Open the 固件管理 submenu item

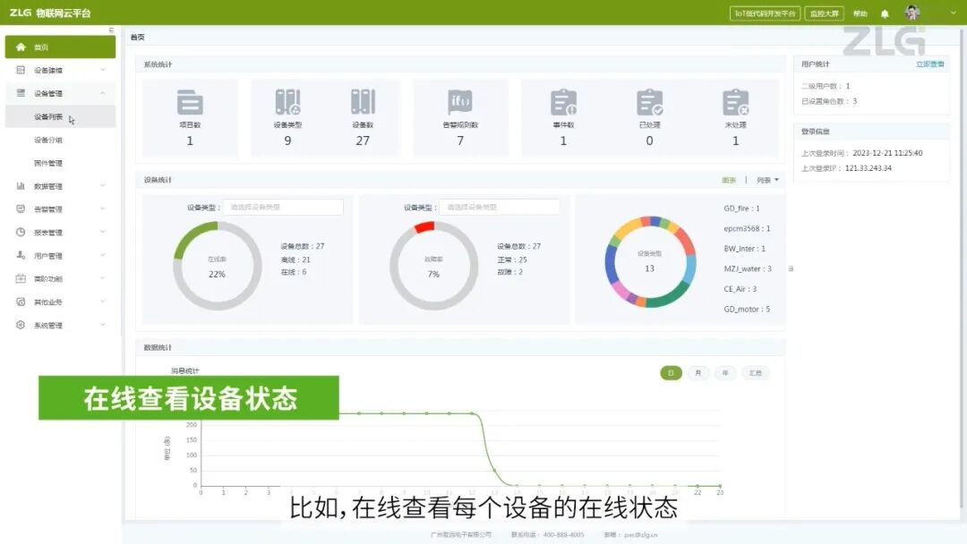48,163
